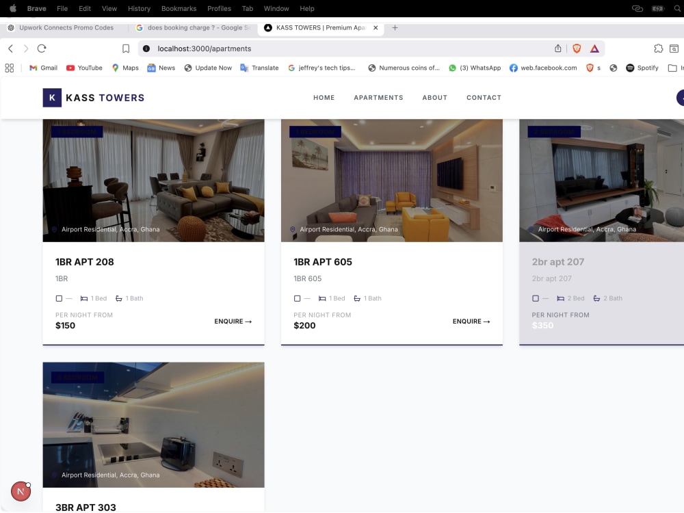Bookmark this page with the bookmark icon
The image size is (684, 513).
coord(126,49)
